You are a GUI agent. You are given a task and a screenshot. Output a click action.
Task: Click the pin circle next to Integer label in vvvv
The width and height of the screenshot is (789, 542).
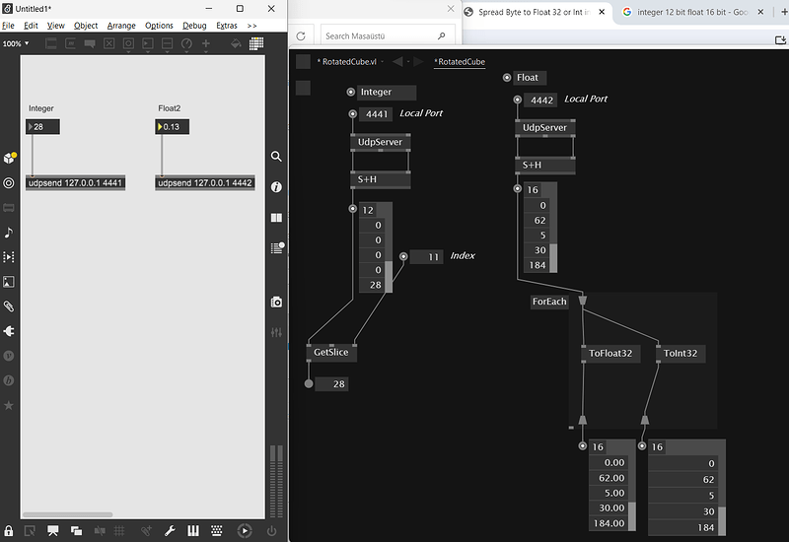351,92
